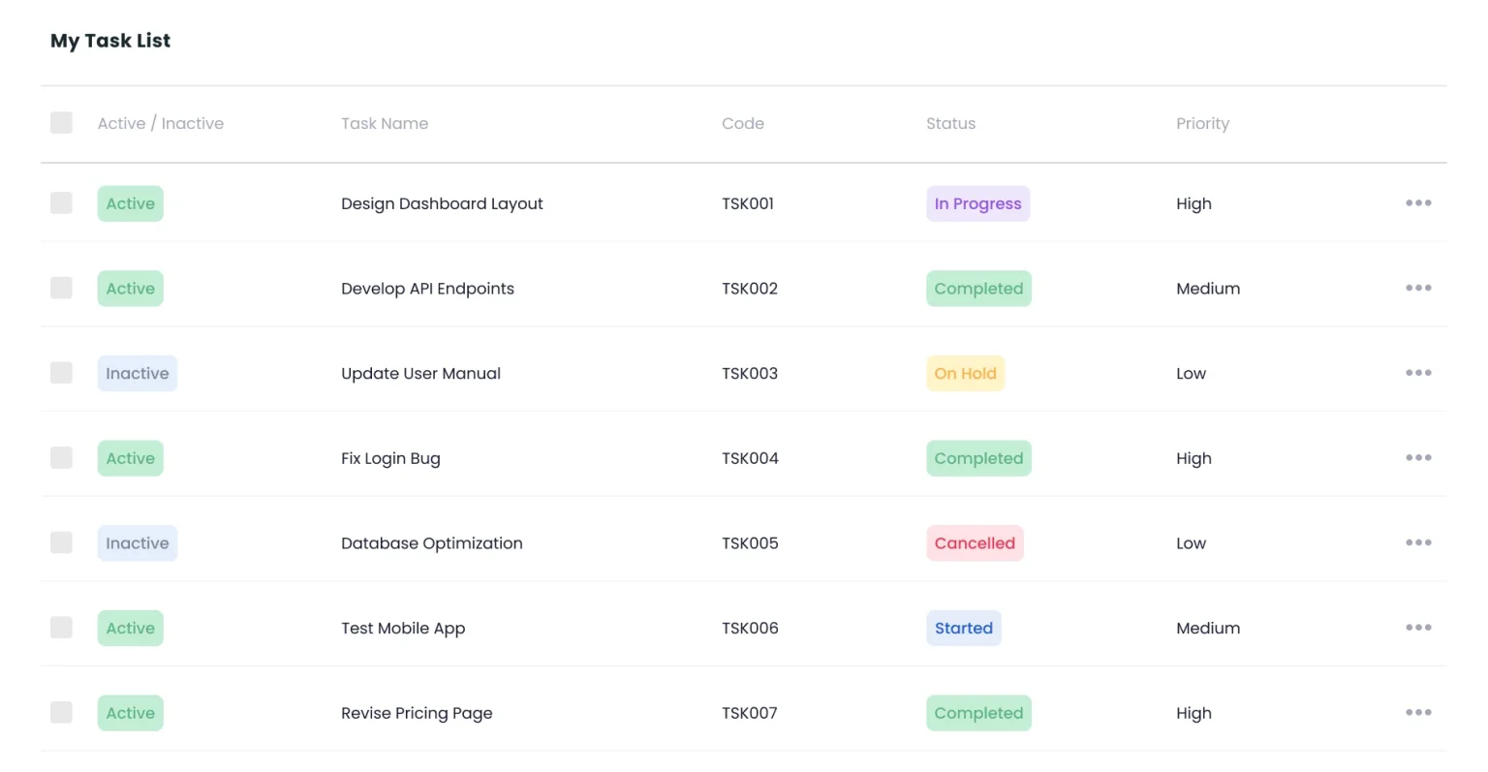Open ellipsis menu for Update User Manual

pyautogui.click(x=1418, y=373)
